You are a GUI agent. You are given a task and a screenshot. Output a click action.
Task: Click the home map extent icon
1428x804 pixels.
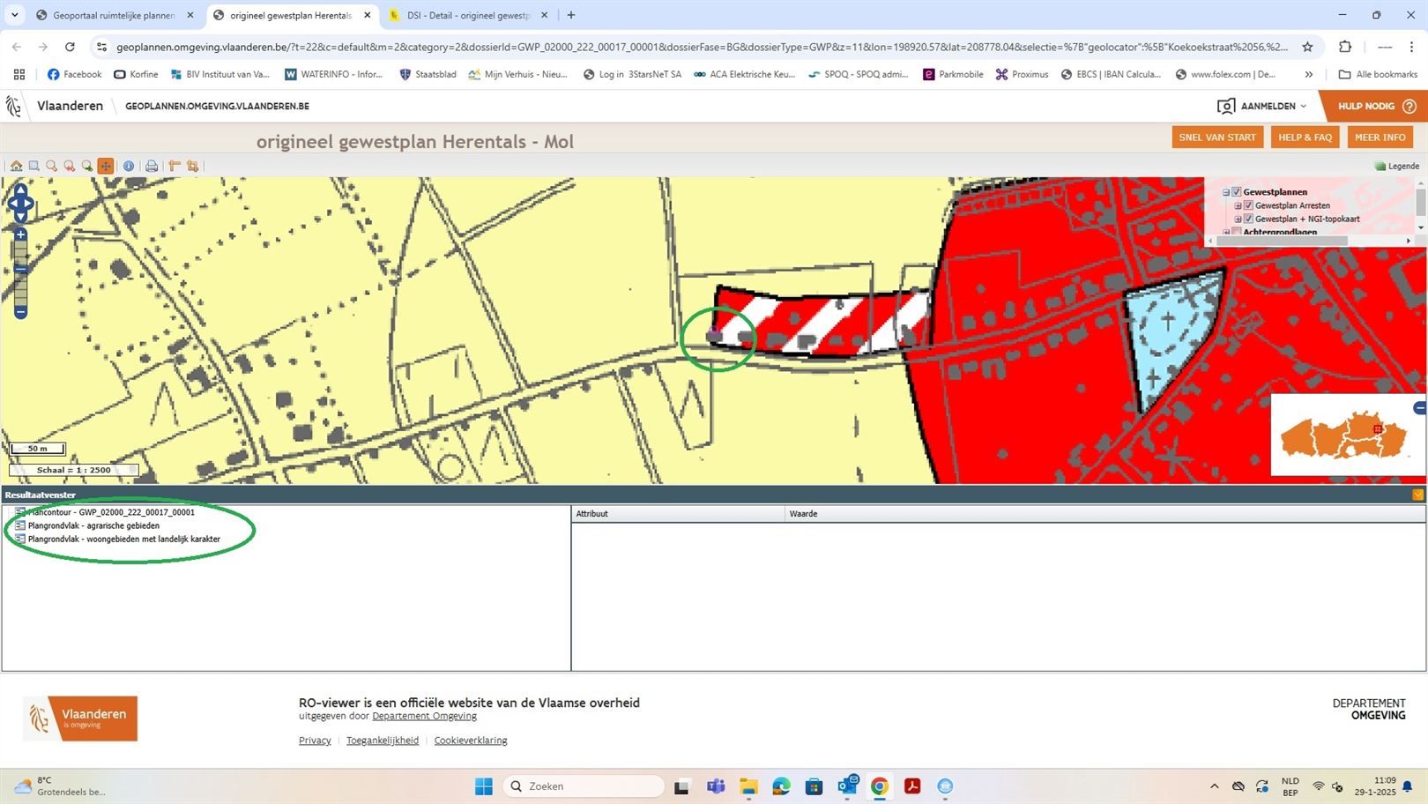16,166
